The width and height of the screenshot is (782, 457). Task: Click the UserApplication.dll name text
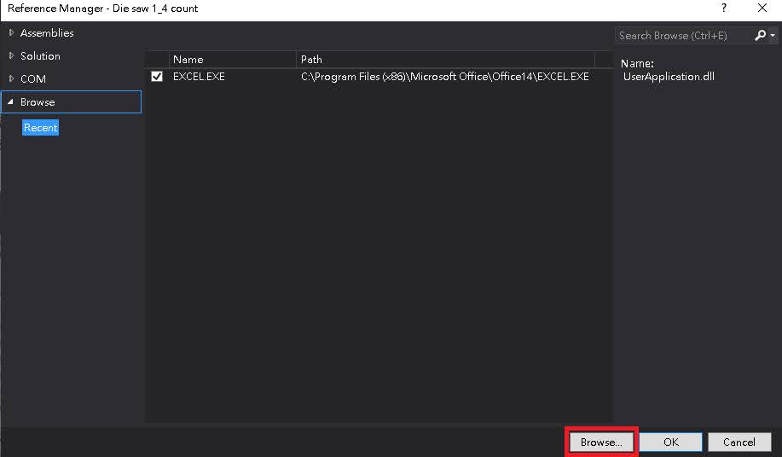click(669, 76)
